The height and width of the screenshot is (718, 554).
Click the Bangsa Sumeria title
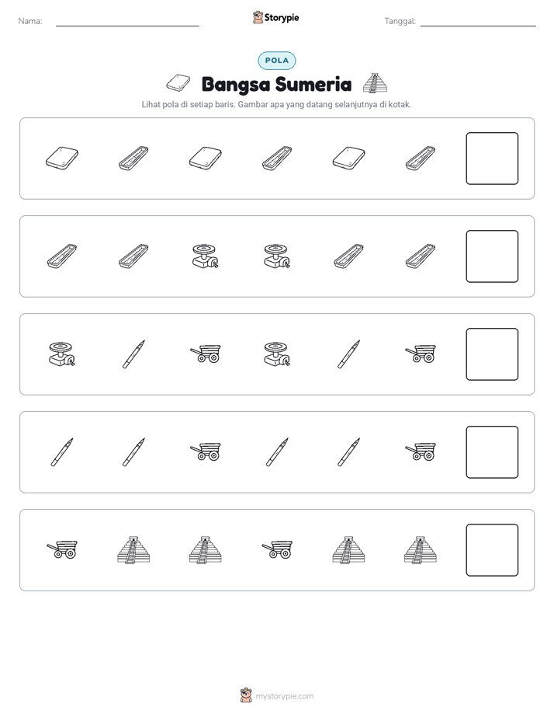click(276, 84)
